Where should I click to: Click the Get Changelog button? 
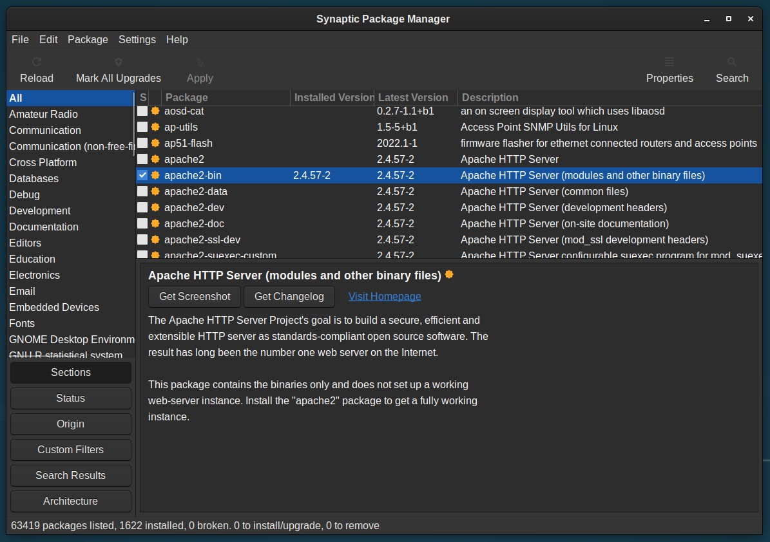289,296
